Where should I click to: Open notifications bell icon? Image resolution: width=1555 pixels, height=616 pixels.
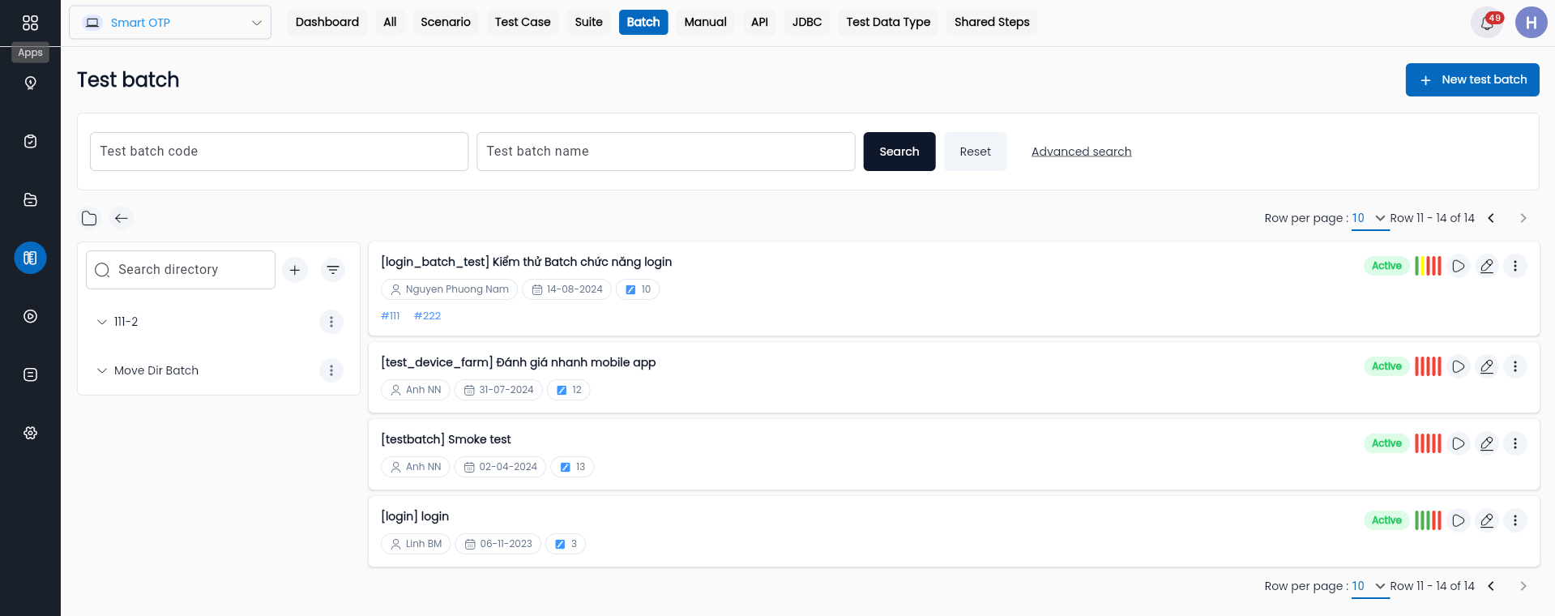pos(1487,23)
